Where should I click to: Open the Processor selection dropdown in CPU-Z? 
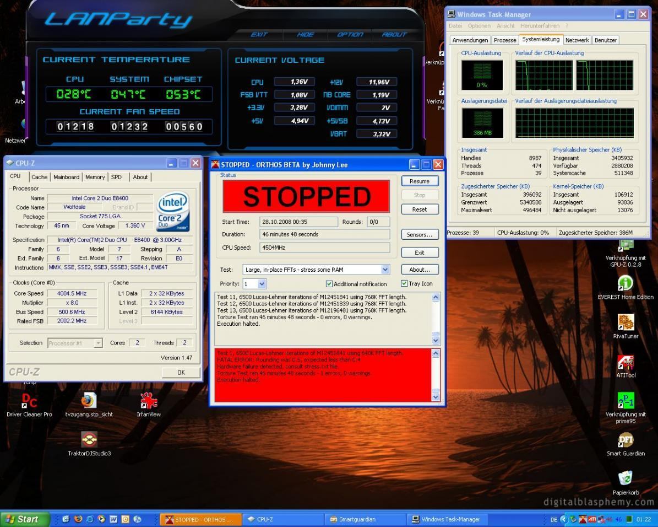(98, 343)
